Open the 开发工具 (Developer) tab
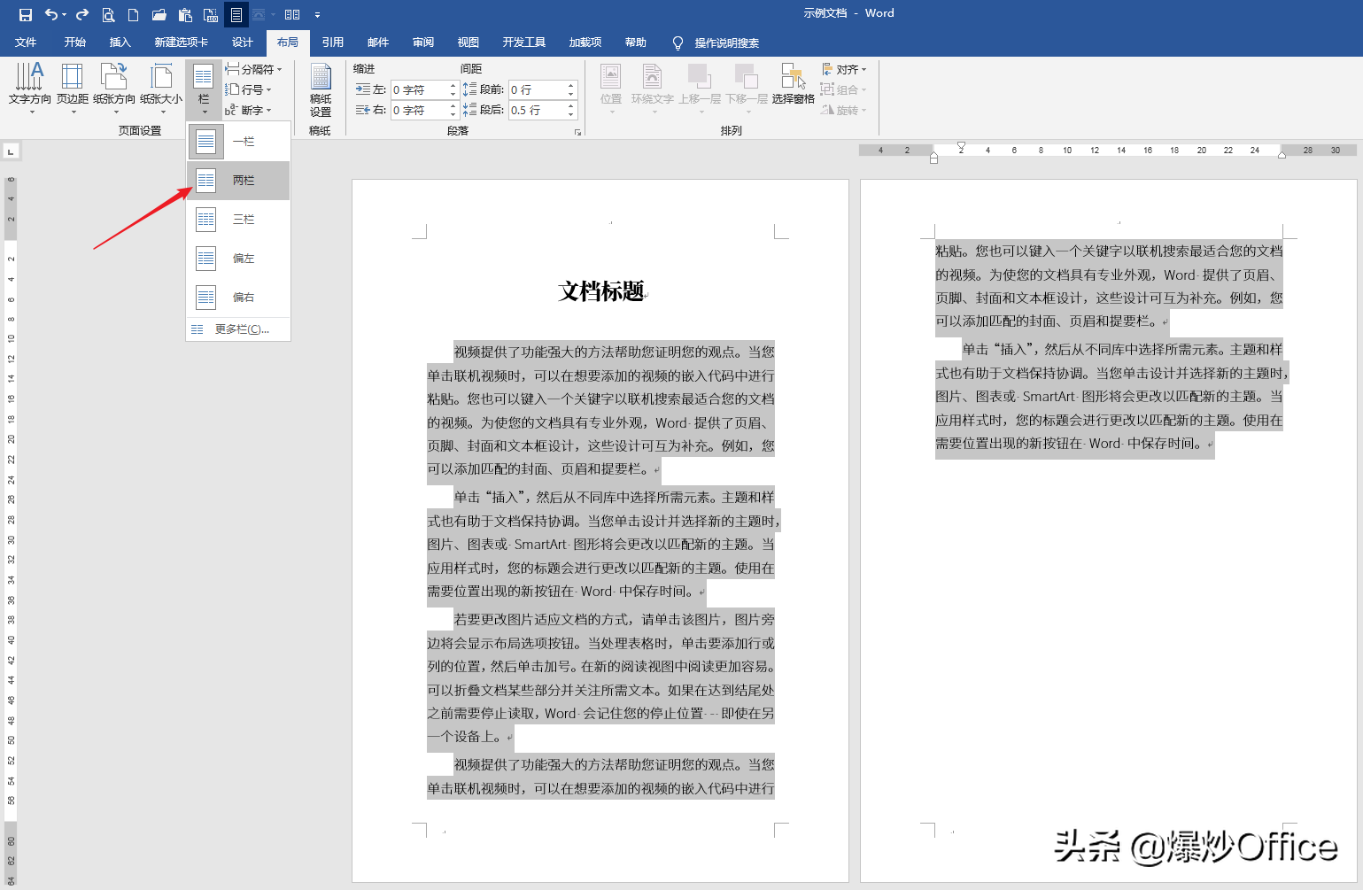The height and width of the screenshot is (890, 1363). click(x=524, y=43)
